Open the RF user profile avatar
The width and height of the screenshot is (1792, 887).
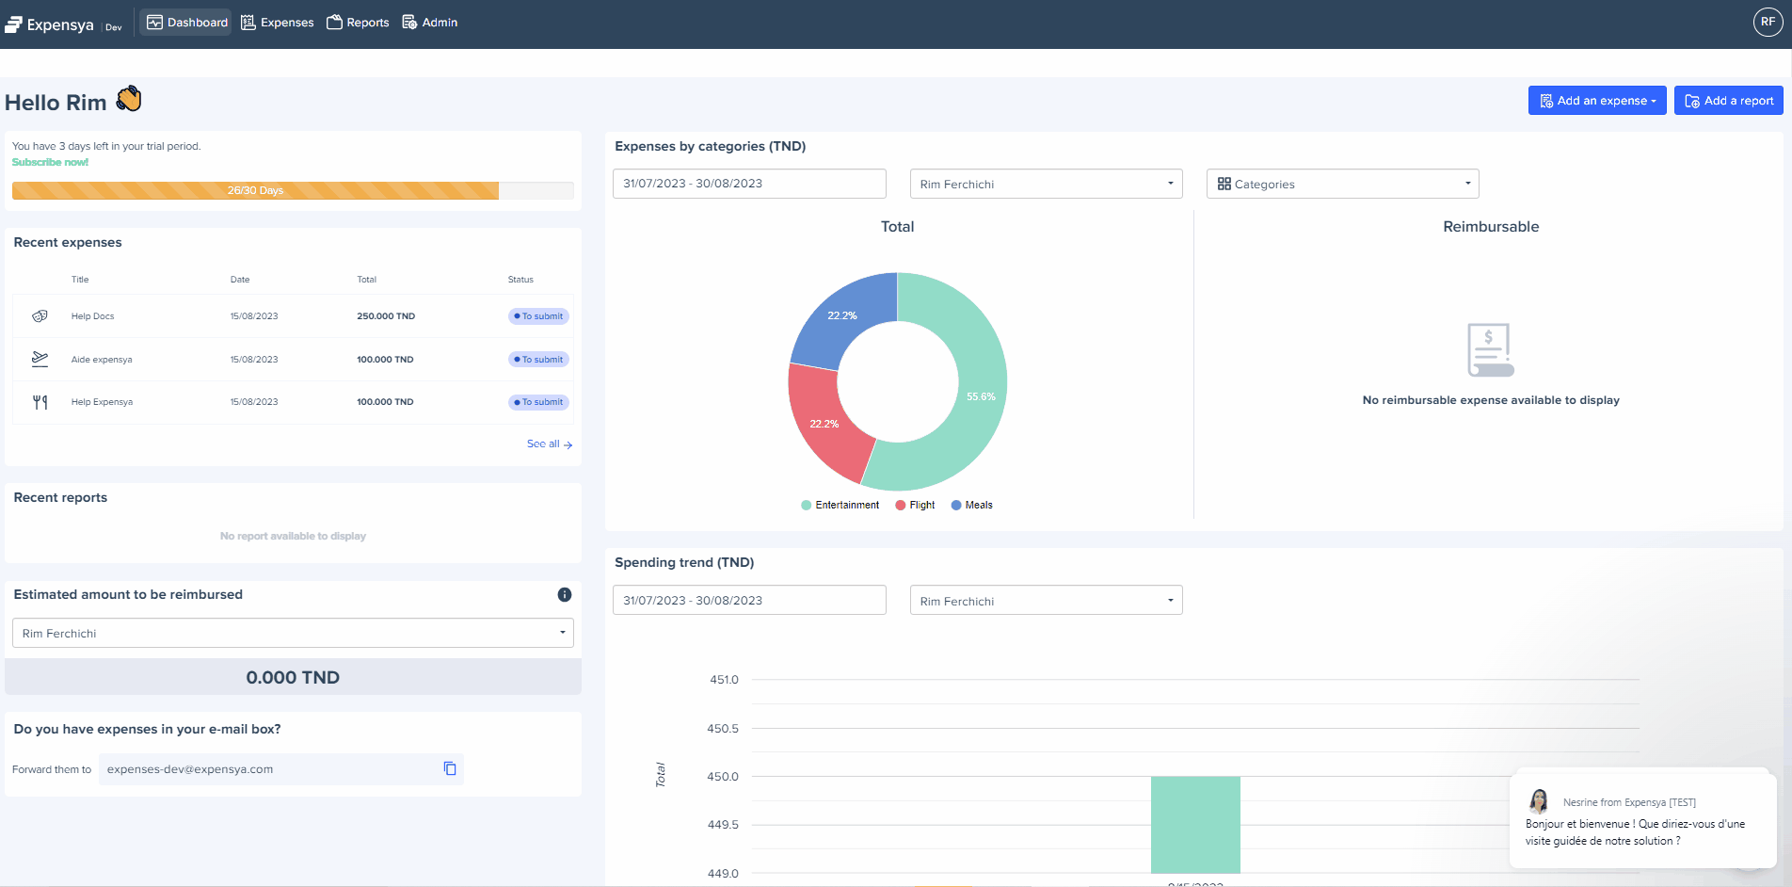1768,22
